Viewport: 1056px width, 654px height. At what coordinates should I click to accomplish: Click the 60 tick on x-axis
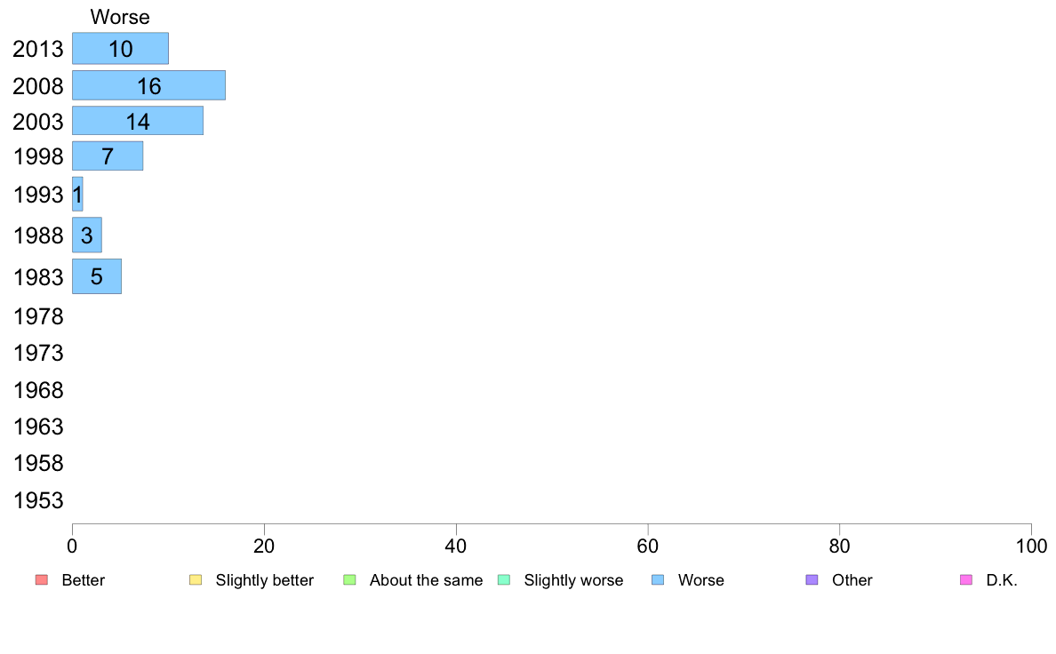click(x=648, y=546)
